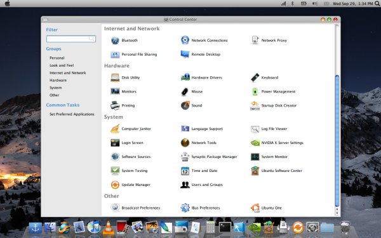Select the Look and Feel group

62,65
